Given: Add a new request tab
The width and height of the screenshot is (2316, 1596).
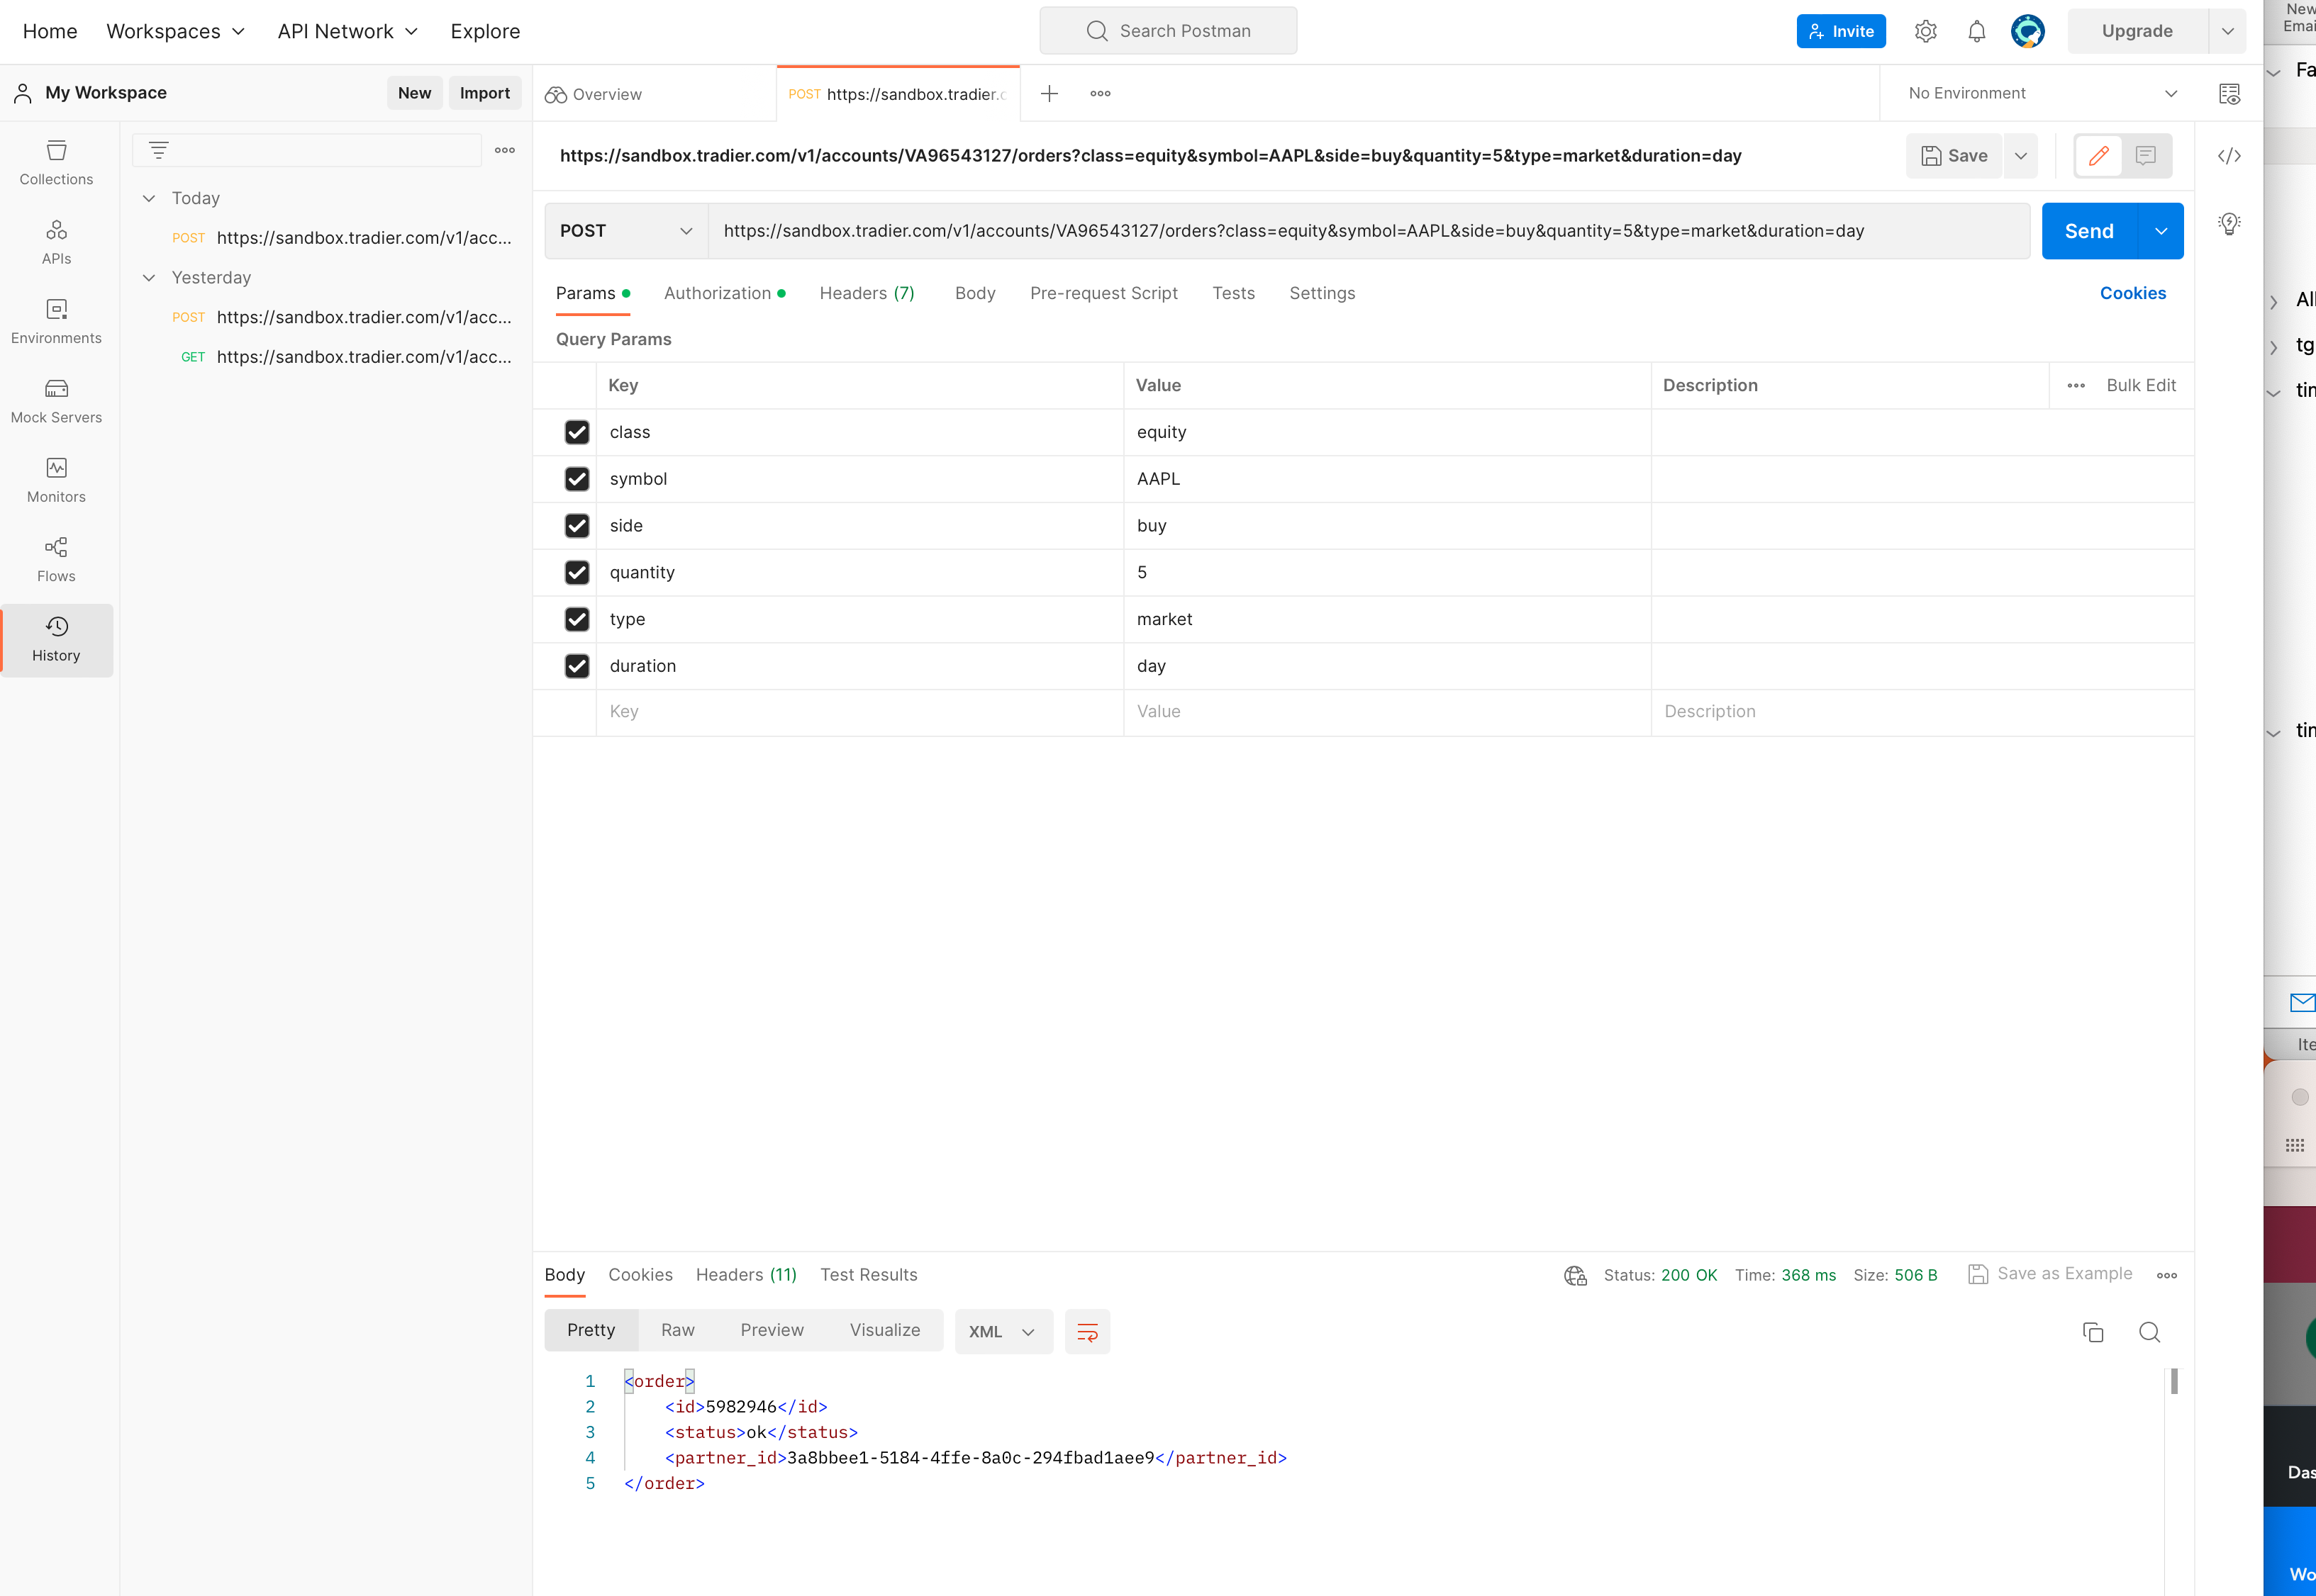Looking at the screenshot, I should [x=1049, y=94].
